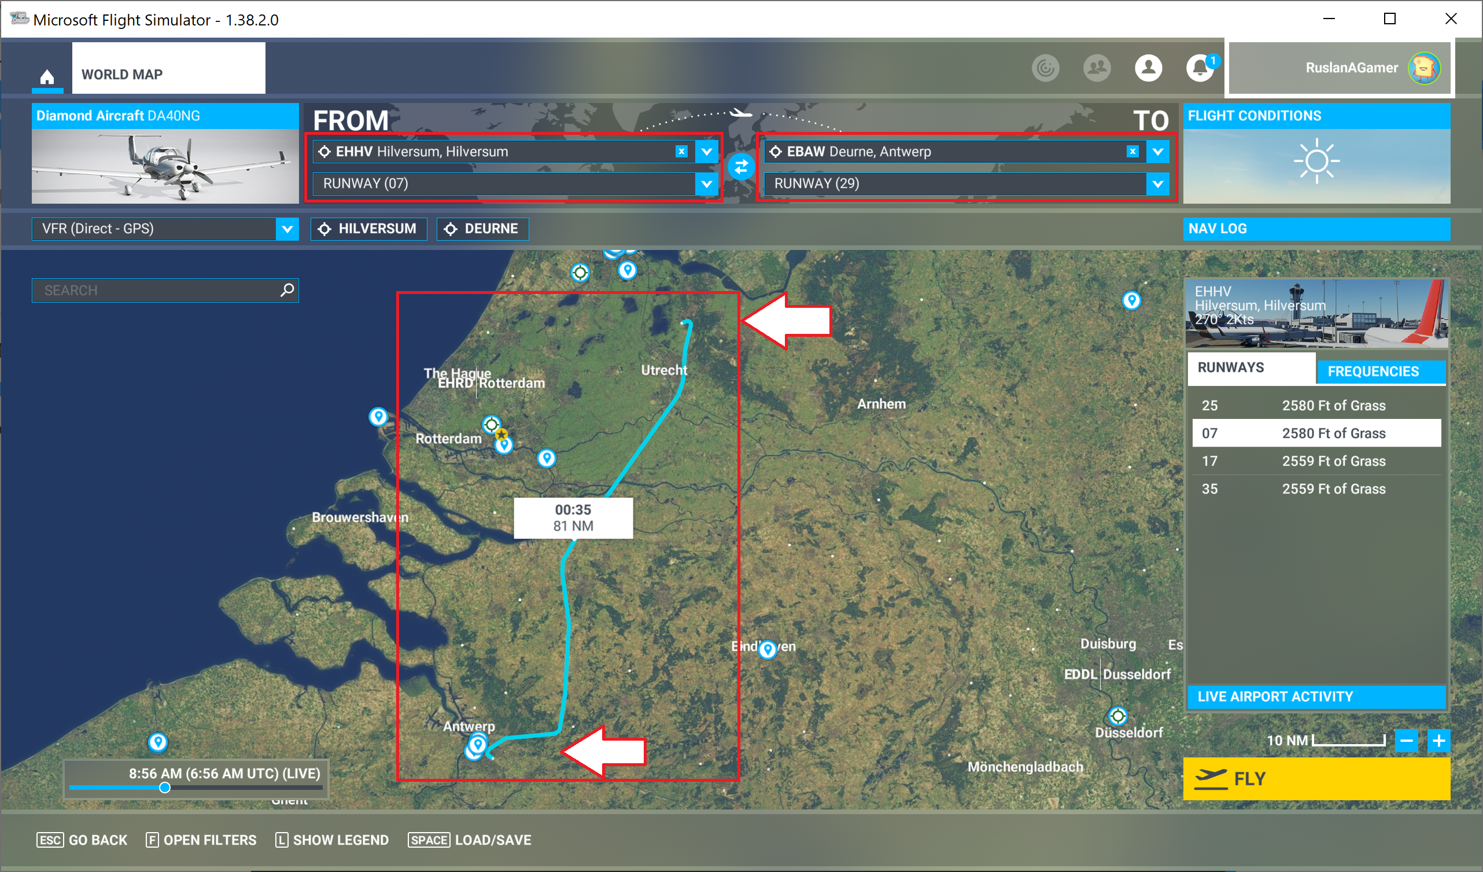Viewport: 1483px width, 872px height.
Task: Click the time of day slider handle
Action: click(165, 788)
